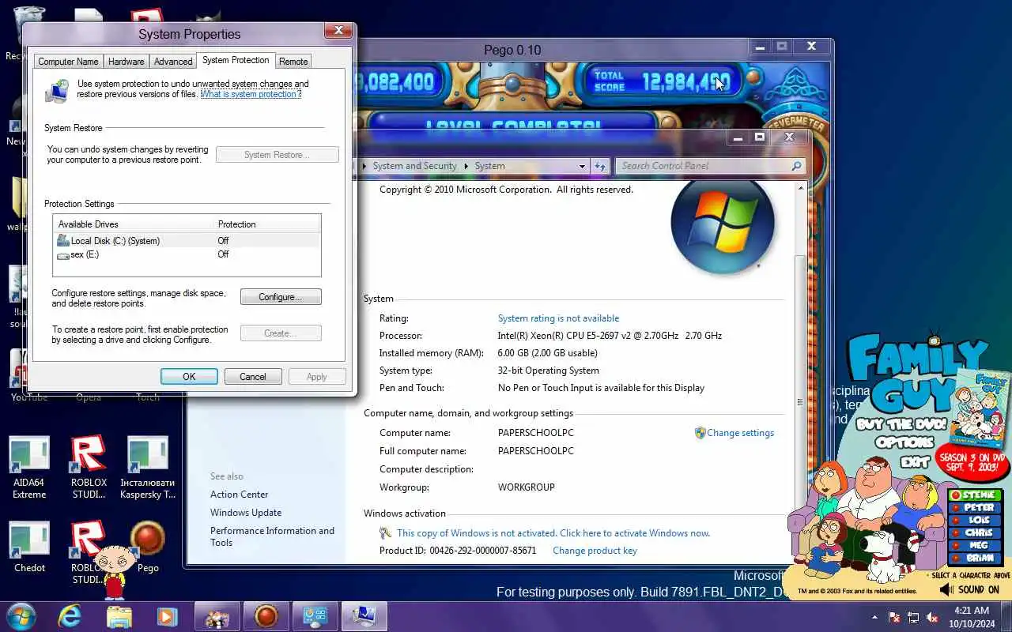Image resolution: width=1012 pixels, height=632 pixels.
Task: Switch to the Computer Name tab
Action: tap(68, 62)
